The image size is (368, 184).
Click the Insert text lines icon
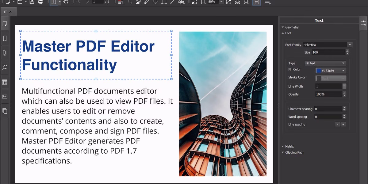click(121, 2)
